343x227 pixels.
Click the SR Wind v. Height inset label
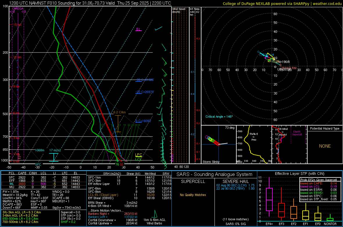283,132
